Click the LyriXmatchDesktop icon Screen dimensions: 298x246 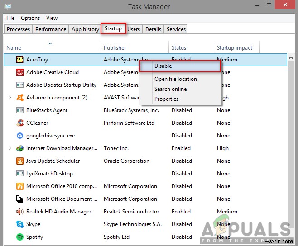click(x=20, y=174)
